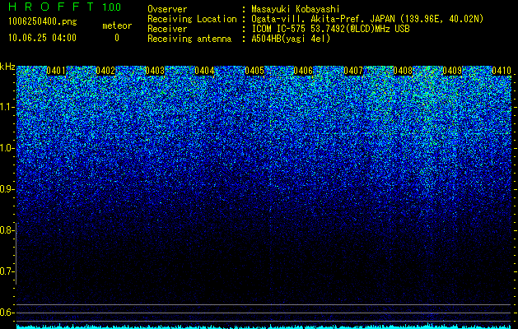
Task: Click the kHz axis unit label
Action: pos(7,67)
